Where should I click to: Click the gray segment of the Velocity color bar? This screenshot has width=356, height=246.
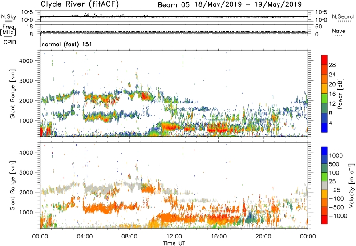click(324, 185)
